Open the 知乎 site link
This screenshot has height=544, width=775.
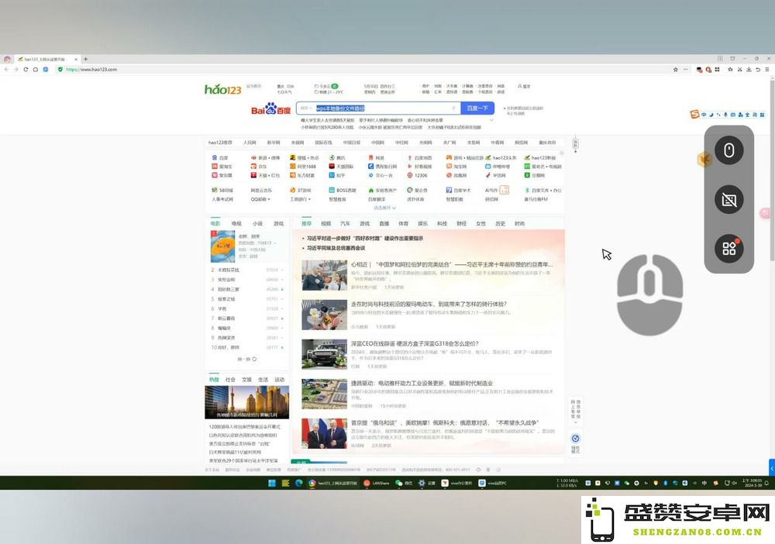click(x=337, y=175)
